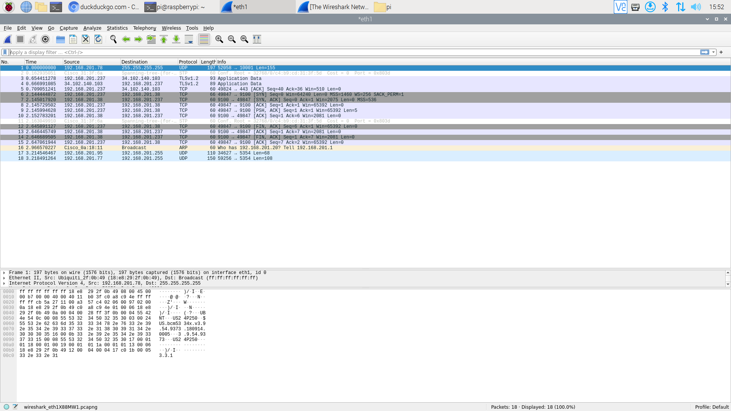The image size is (731, 411).
Task: Restart current capture via the toolbar icon
Action: pyautogui.click(x=33, y=39)
